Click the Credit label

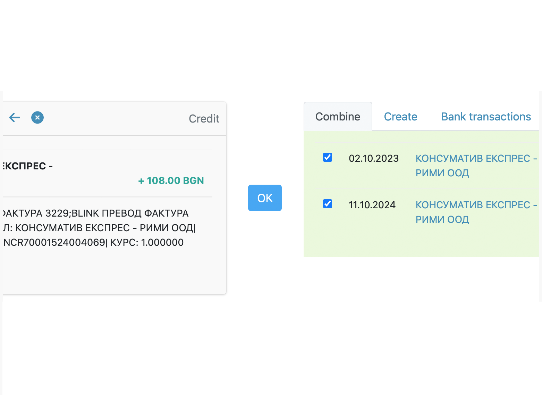(204, 119)
